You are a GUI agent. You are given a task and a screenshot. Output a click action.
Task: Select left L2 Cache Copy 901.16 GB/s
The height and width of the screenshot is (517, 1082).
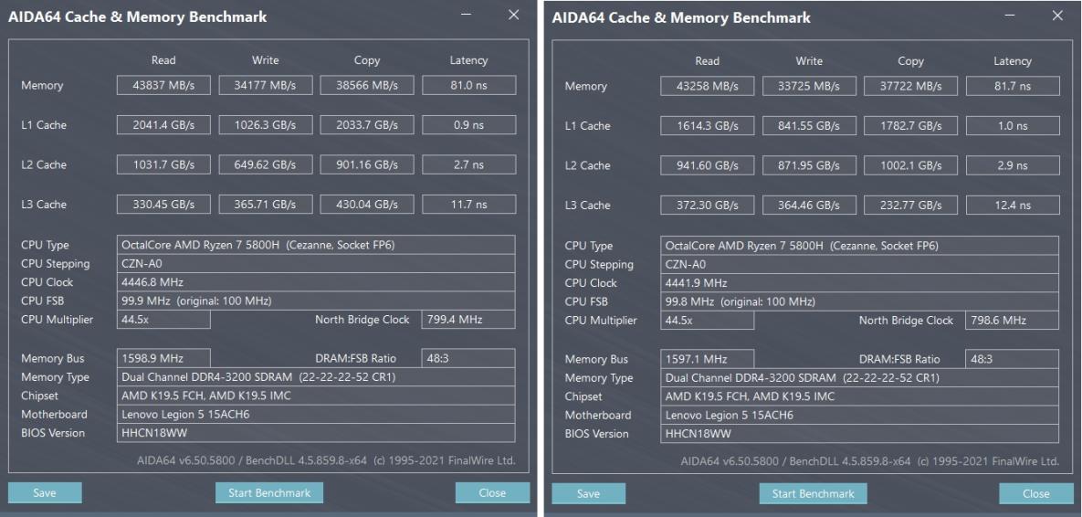(367, 164)
